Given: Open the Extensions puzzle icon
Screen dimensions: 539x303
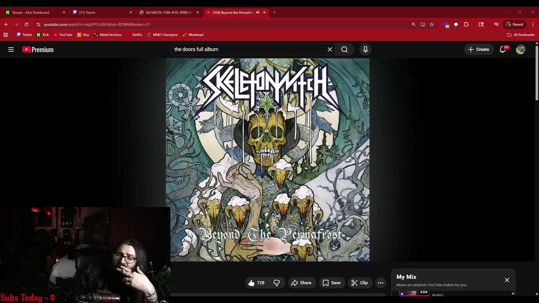Looking at the screenshot, I should tap(466, 24).
